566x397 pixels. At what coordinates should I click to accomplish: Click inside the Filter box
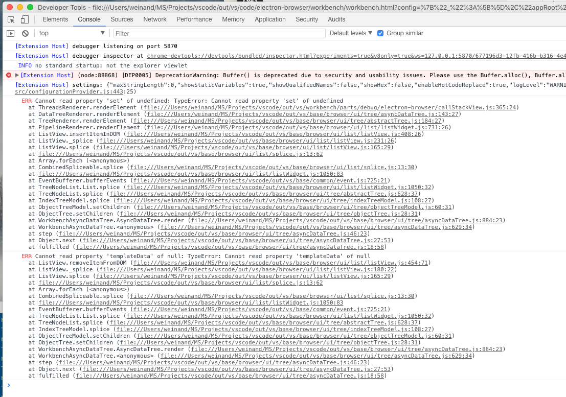[x=205, y=33]
